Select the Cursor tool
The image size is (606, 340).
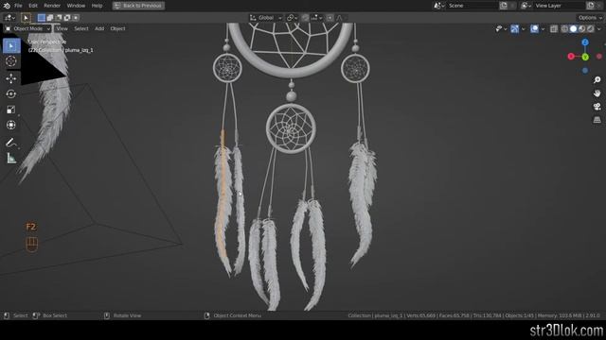coord(11,61)
